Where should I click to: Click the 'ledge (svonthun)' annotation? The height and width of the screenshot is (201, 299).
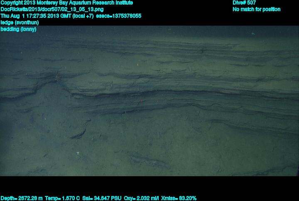tap(20, 23)
